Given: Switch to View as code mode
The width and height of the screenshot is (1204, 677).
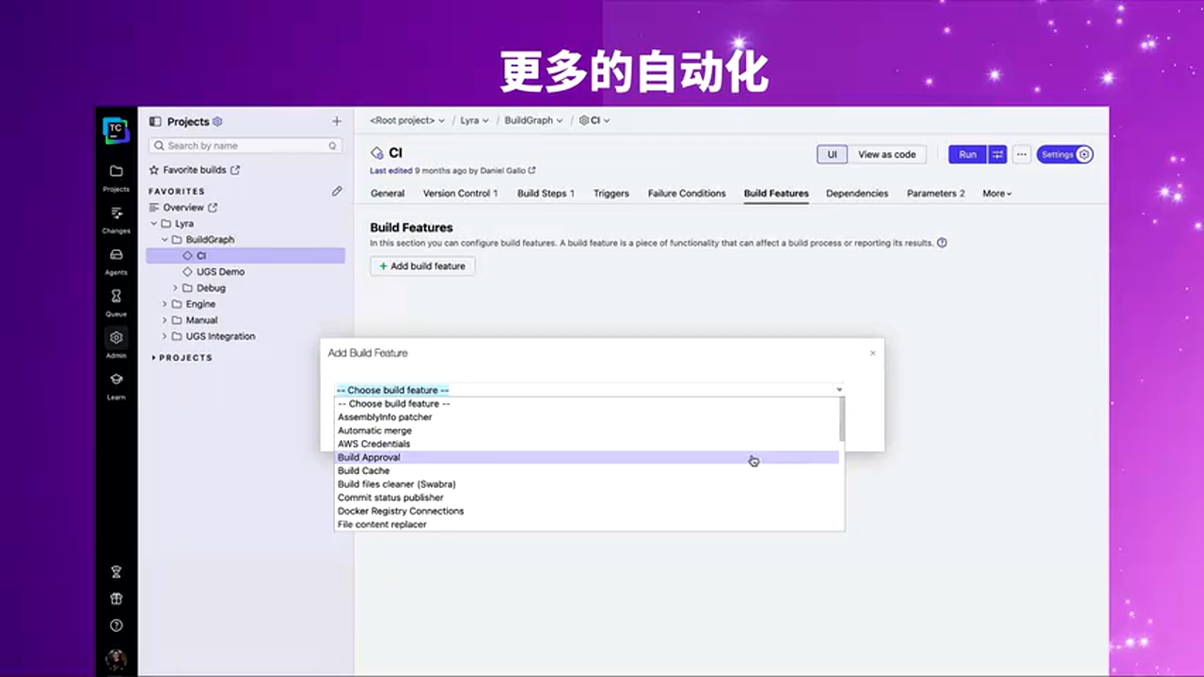Looking at the screenshot, I should pyautogui.click(x=886, y=154).
